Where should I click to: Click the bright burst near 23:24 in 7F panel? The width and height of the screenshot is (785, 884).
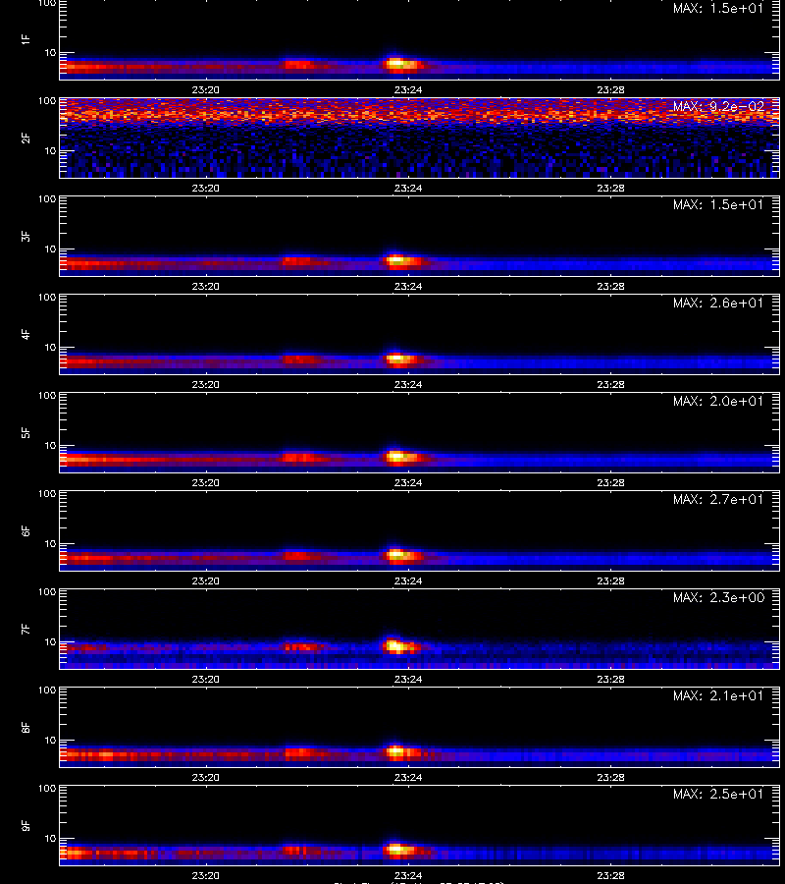401,645
